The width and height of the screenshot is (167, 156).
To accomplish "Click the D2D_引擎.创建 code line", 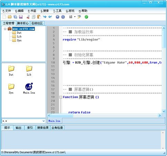I will [x=112, y=63].
